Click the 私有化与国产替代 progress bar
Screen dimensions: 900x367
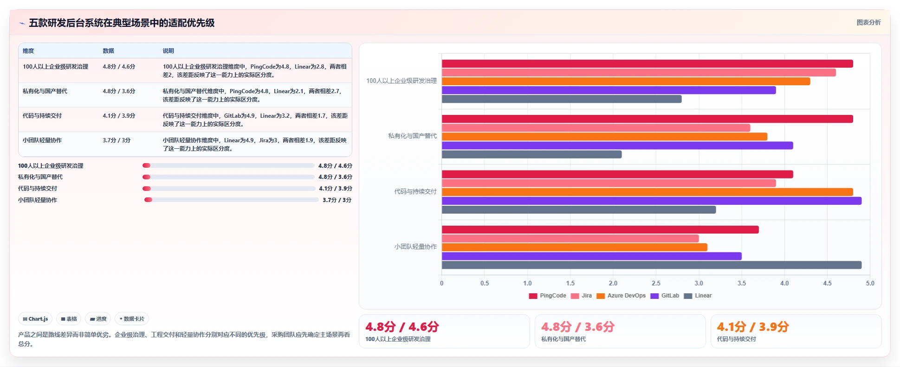click(228, 177)
